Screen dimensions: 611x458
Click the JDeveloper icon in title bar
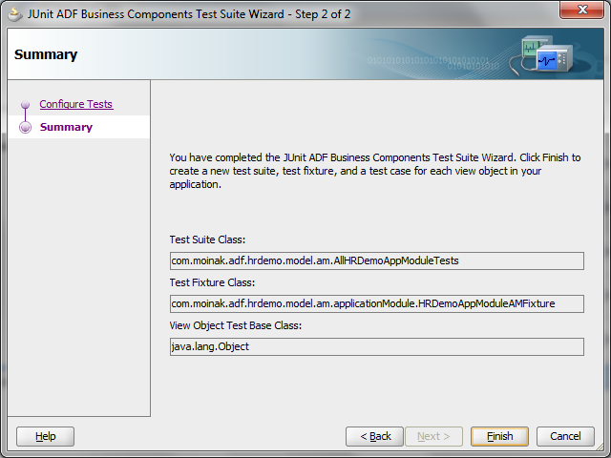(x=15, y=14)
